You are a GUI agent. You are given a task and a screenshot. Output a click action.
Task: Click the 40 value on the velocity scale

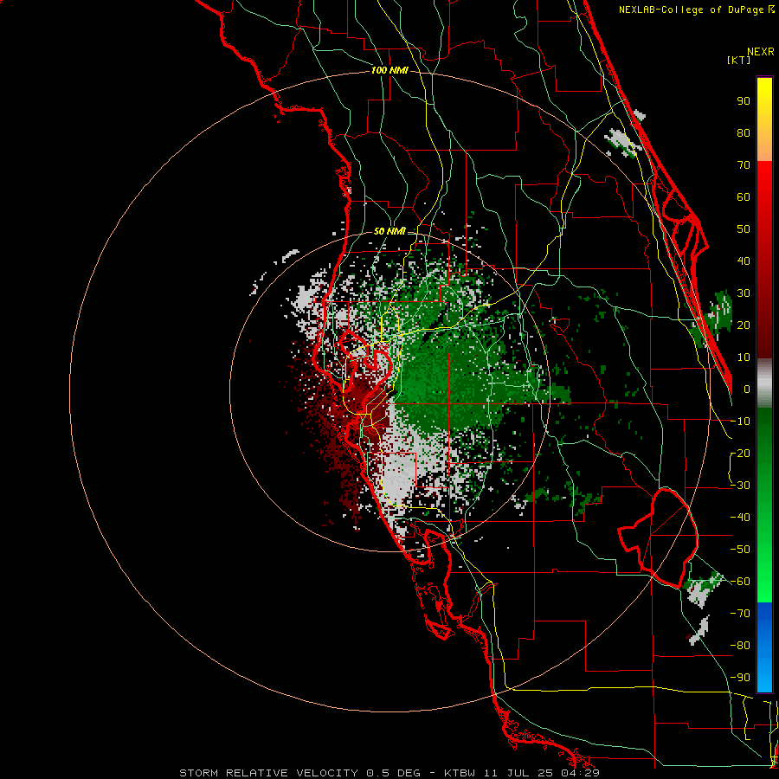(744, 261)
